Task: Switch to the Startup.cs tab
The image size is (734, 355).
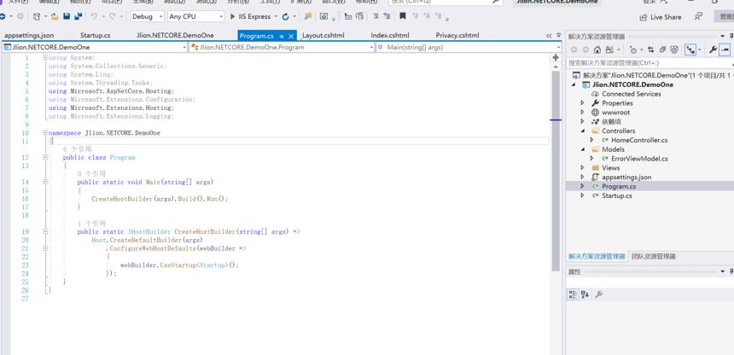Action: [95, 35]
